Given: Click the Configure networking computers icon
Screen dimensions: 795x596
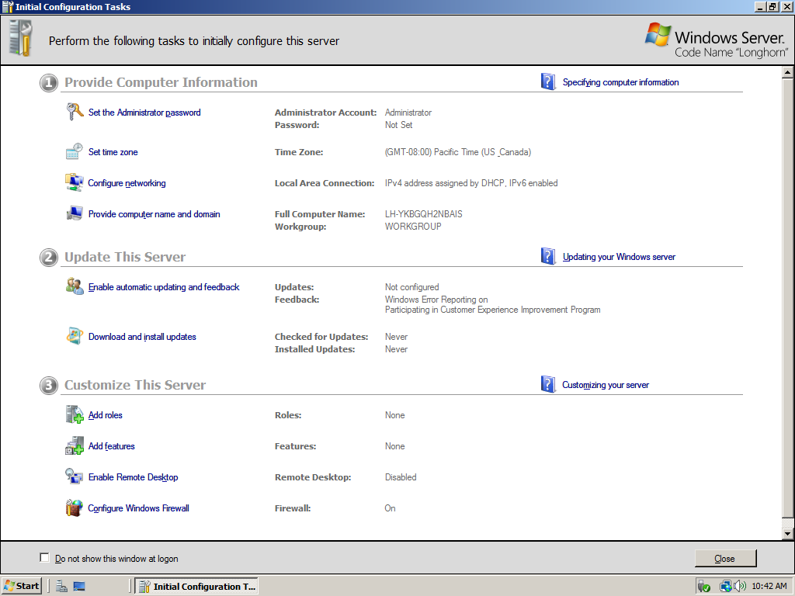Looking at the screenshot, I should tap(74, 183).
